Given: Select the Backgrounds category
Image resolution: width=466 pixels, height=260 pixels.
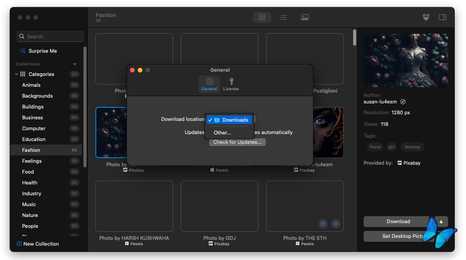Looking at the screenshot, I should 46,96.
